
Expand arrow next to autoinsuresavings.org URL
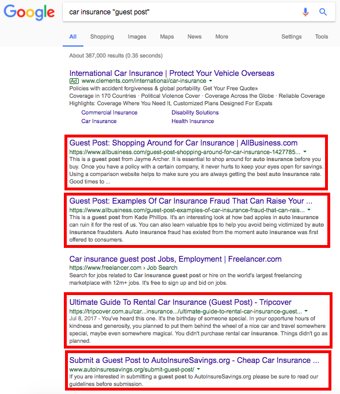tap(198, 369)
